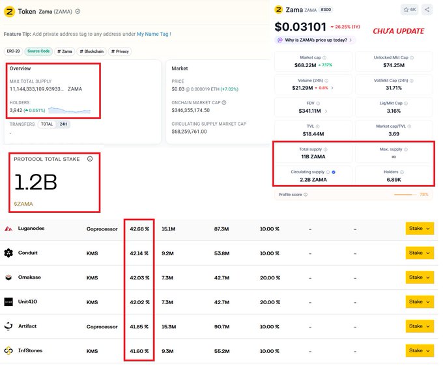Select the InfStones operator name
This screenshot has width=443, height=366.
point(30,350)
